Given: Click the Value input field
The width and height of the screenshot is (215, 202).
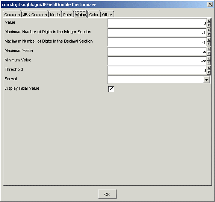Looking at the screenshot, I should tap(157, 23).
